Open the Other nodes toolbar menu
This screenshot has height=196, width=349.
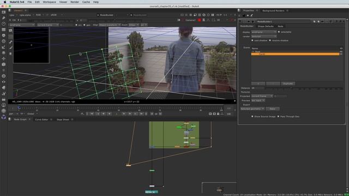[x=4, y=99]
